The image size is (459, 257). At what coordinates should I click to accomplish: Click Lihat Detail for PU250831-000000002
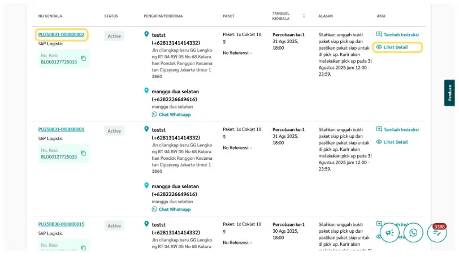395,47
